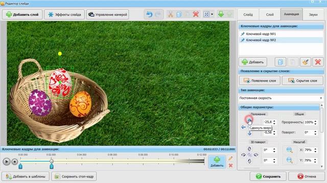Adjust Поворот 0° stepper arrows
Viewport: 327px width, 183px height.
pos(315,132)
